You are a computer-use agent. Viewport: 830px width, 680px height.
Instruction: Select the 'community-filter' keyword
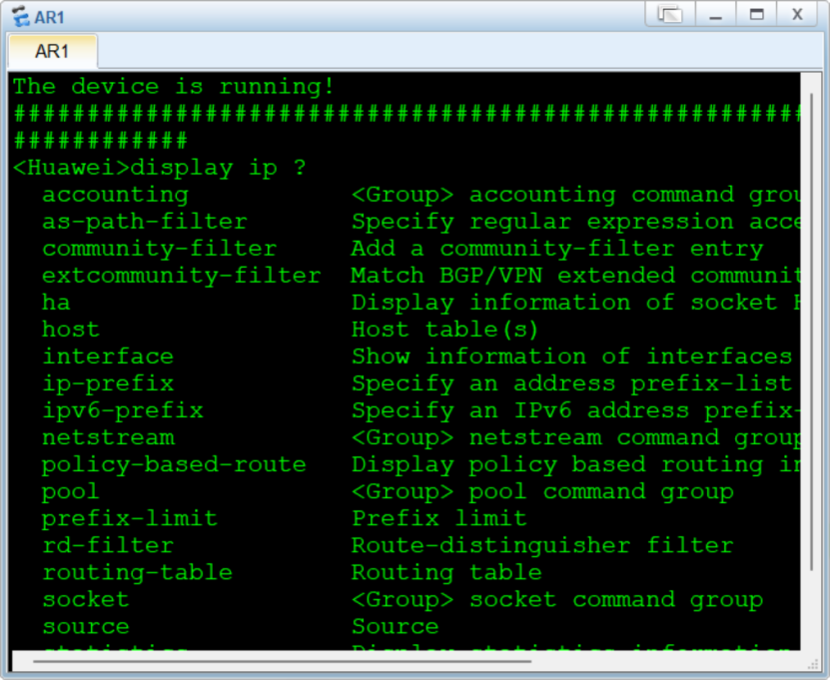point(160,249)
